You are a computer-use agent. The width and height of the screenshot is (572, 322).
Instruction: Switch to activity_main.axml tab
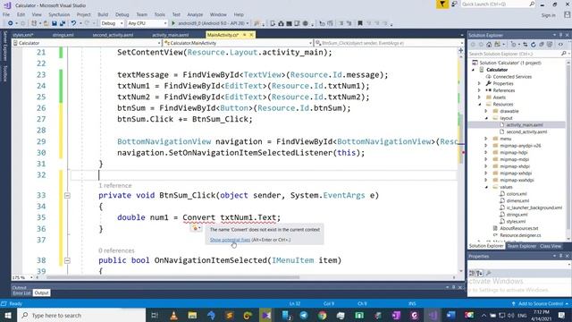[171, 35]
